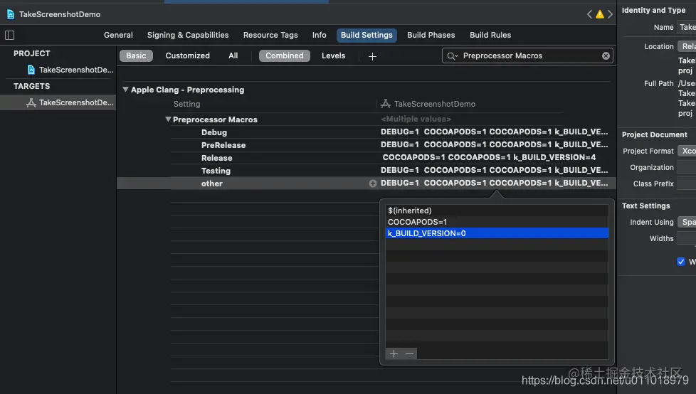Click the Class Prefix text field
696x394 pixels.
pos(686,183)
